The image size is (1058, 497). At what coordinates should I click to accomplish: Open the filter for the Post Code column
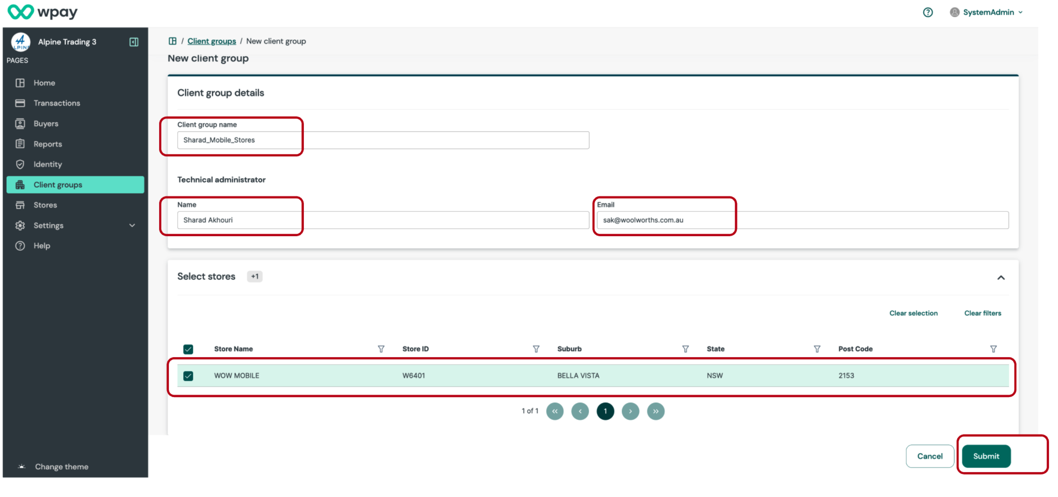994,349
